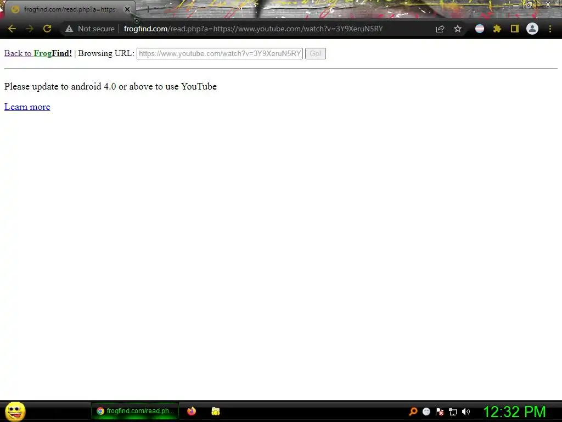Open the Chrome three-dot menu
Screen dimensions: 562x422
click(550, 29)
